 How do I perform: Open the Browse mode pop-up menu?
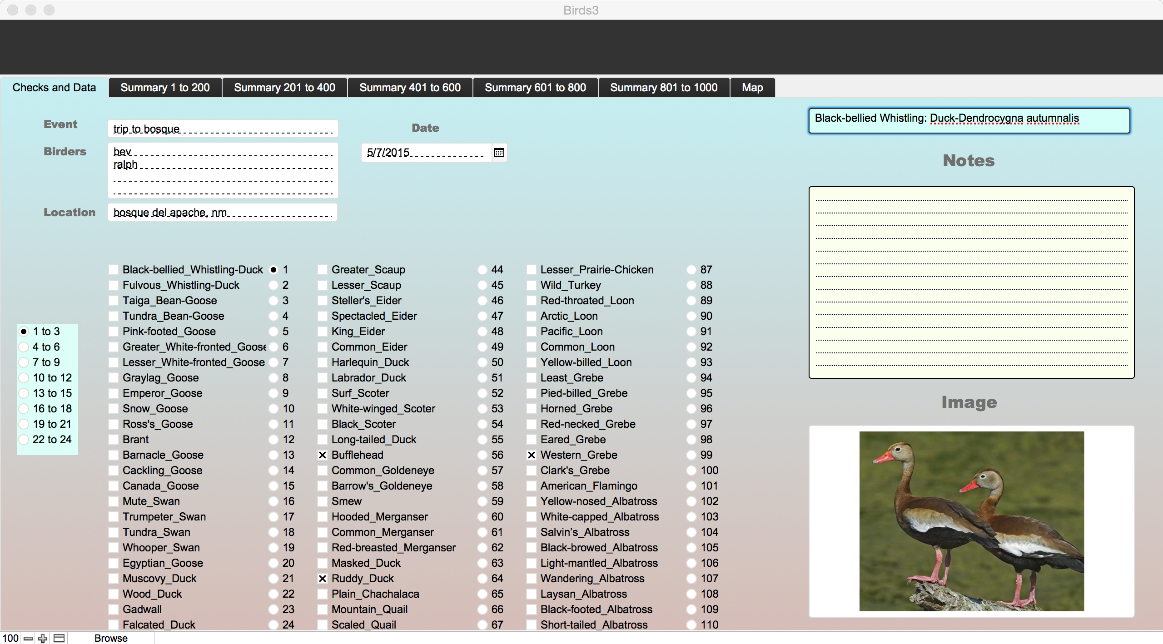coord(111,638)
